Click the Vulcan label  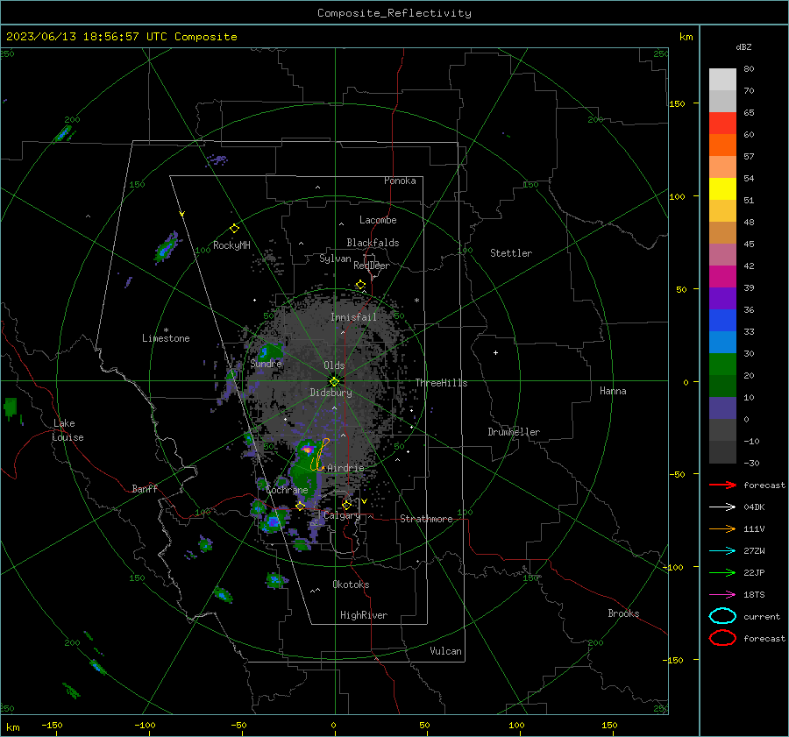tap(446, 651)
